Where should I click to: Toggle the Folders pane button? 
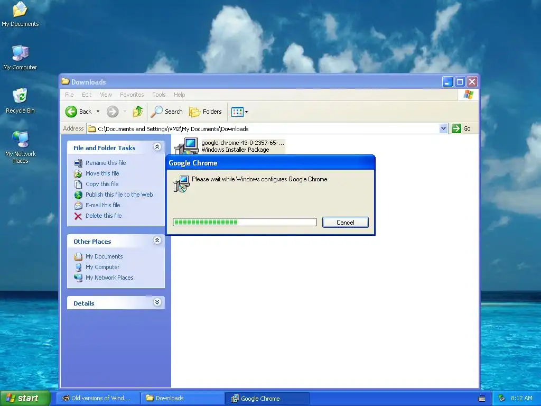pos(206,112)
